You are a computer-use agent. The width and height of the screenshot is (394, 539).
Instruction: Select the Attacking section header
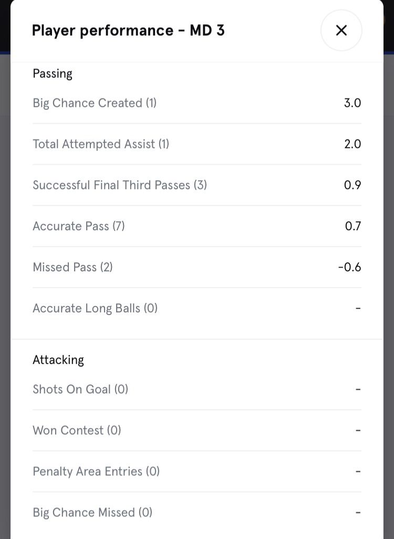(x=58, y=360)
